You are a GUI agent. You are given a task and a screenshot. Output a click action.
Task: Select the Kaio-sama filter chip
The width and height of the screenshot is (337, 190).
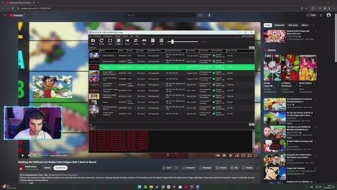click(293, 25)
